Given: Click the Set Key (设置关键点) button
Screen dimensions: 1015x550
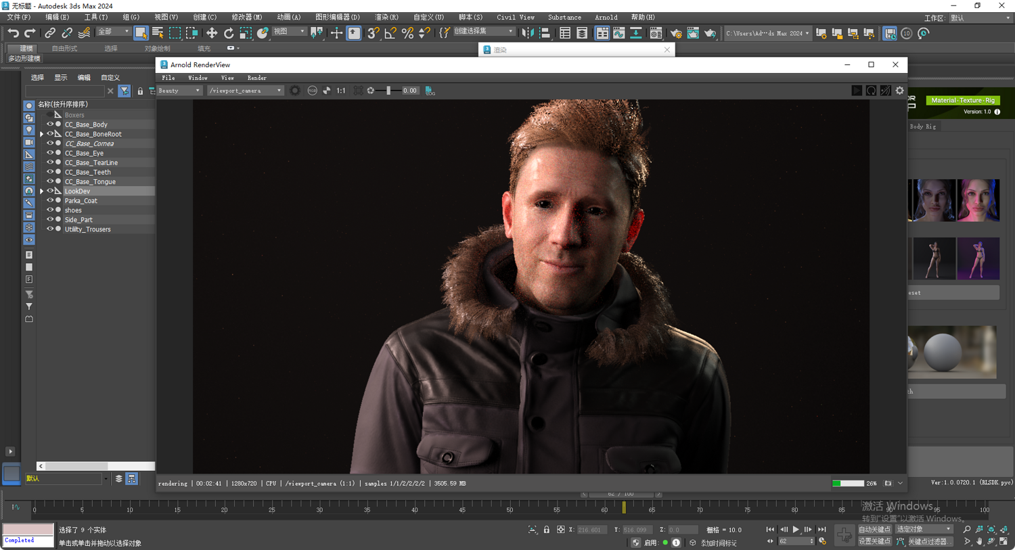Looking at the screenshot, I should (x=874, y=541).
